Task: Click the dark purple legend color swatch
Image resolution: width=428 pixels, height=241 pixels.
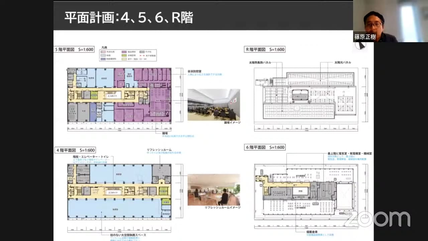Action: coord(104,59)
